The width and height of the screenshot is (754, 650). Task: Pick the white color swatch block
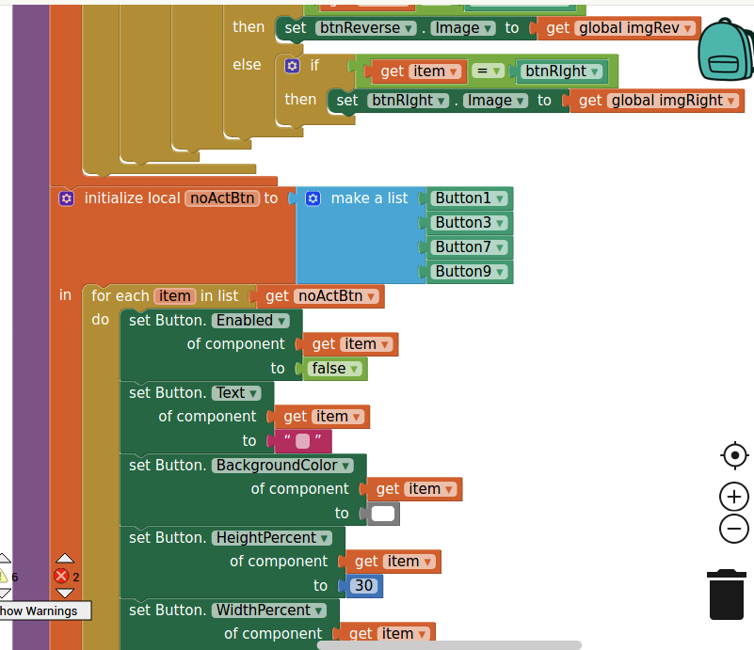tap(383, 514)
